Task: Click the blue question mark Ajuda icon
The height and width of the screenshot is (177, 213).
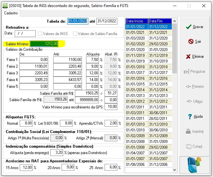Action: [x=190, y=116]
